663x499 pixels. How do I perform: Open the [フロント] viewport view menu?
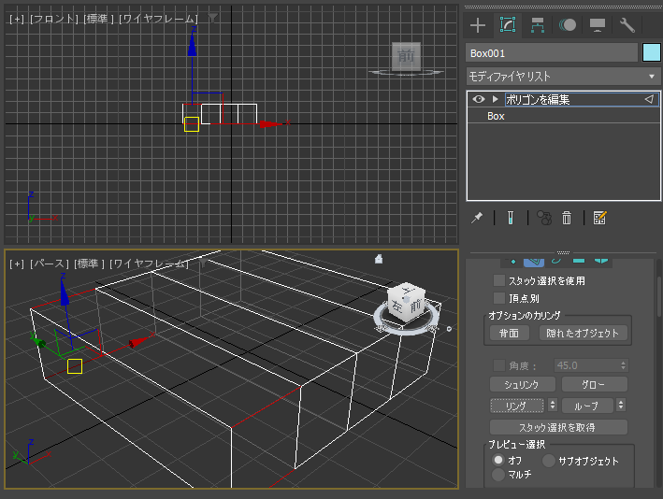pos(54,19)
